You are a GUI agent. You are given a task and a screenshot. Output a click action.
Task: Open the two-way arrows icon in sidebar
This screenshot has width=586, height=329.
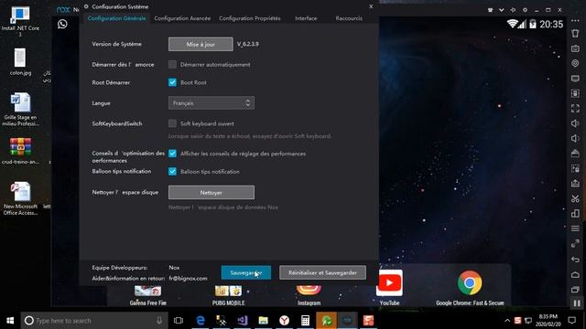point(575,244)
